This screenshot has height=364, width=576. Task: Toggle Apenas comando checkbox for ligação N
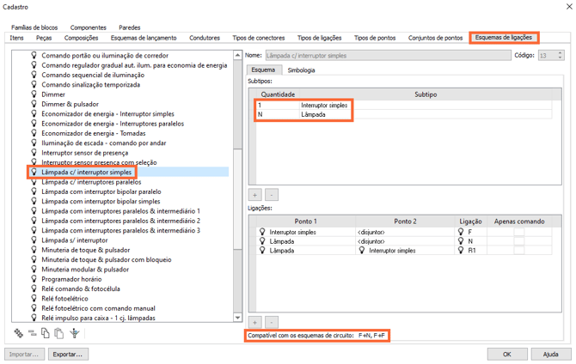tap(518, 241)
